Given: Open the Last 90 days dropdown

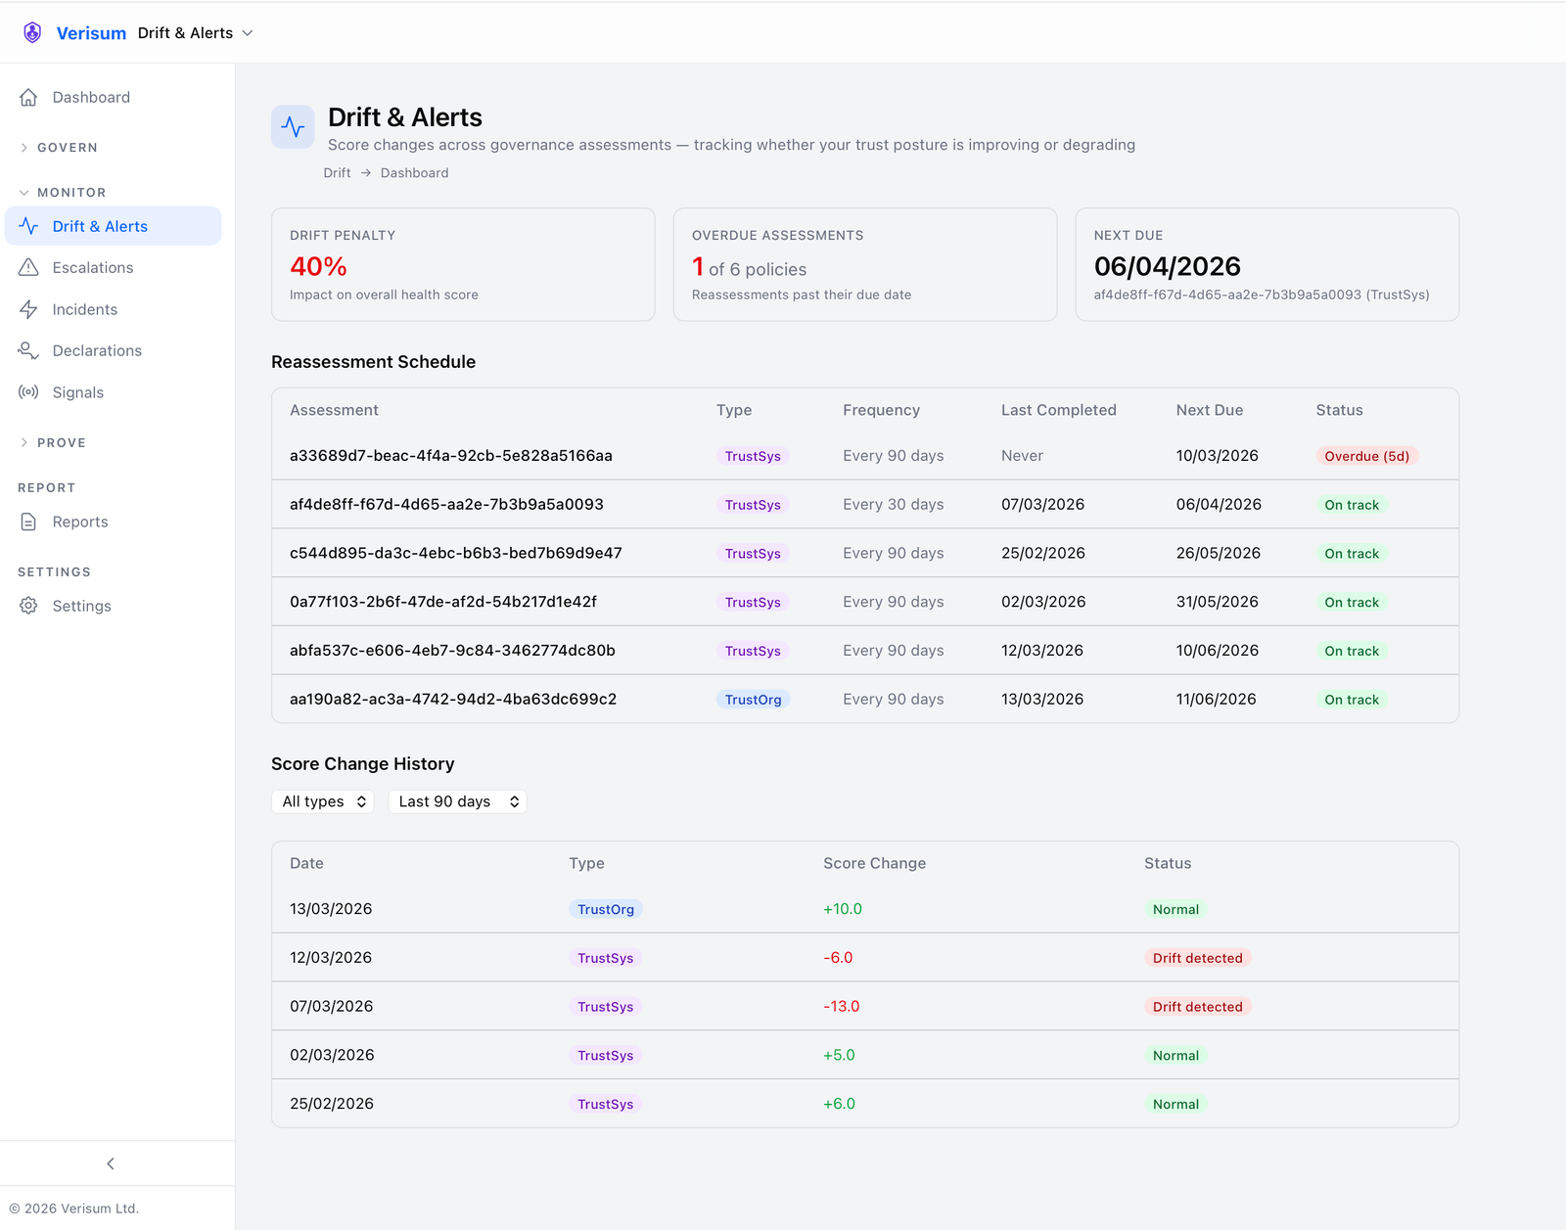Looking at the screenshot, I should point(457,801).
